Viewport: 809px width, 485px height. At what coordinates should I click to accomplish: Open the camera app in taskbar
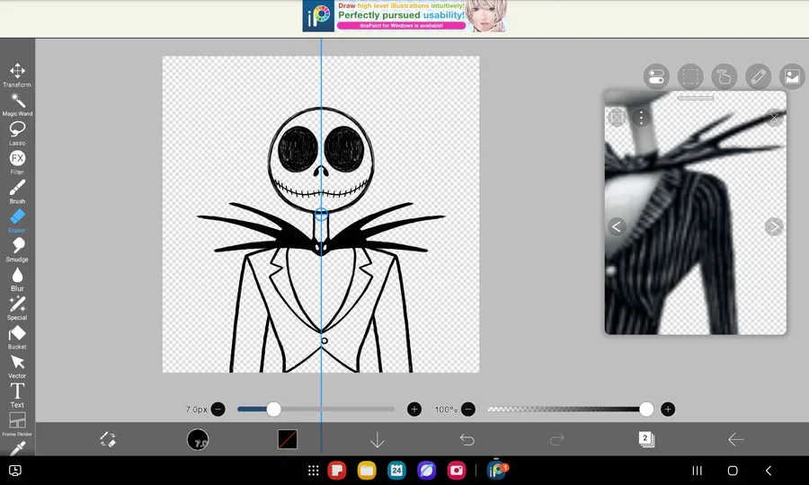click(457, 470)
